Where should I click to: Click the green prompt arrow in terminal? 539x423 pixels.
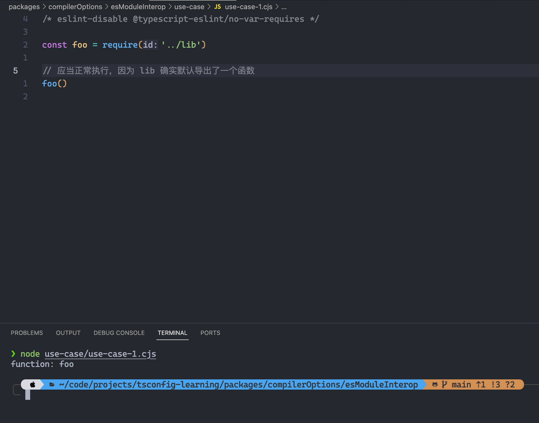tap(13, 354)
